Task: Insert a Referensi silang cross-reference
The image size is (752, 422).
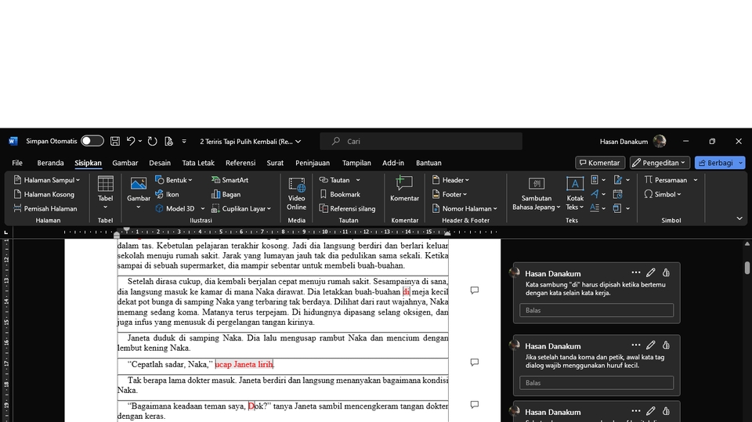Action: [x=347, y=208]
